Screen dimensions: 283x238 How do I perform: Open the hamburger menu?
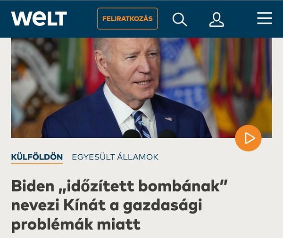265,18
